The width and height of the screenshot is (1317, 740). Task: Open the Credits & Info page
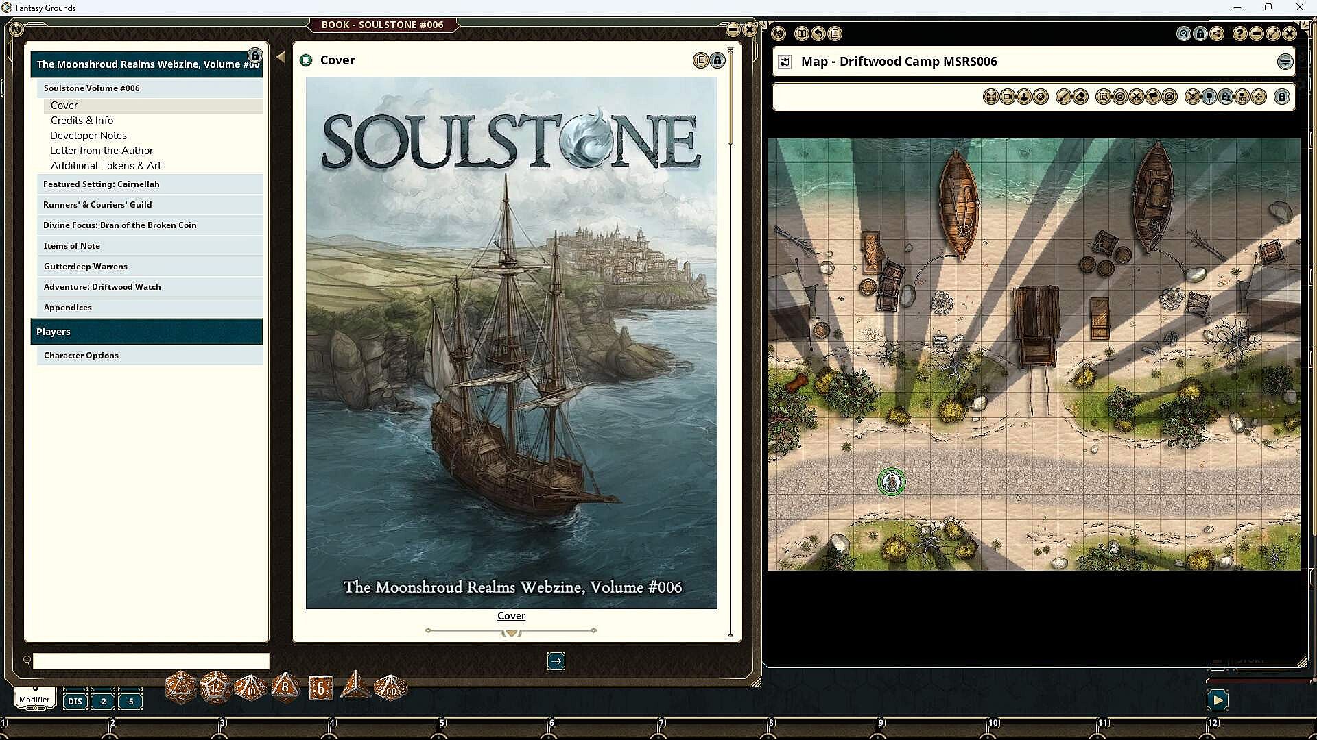154,121
